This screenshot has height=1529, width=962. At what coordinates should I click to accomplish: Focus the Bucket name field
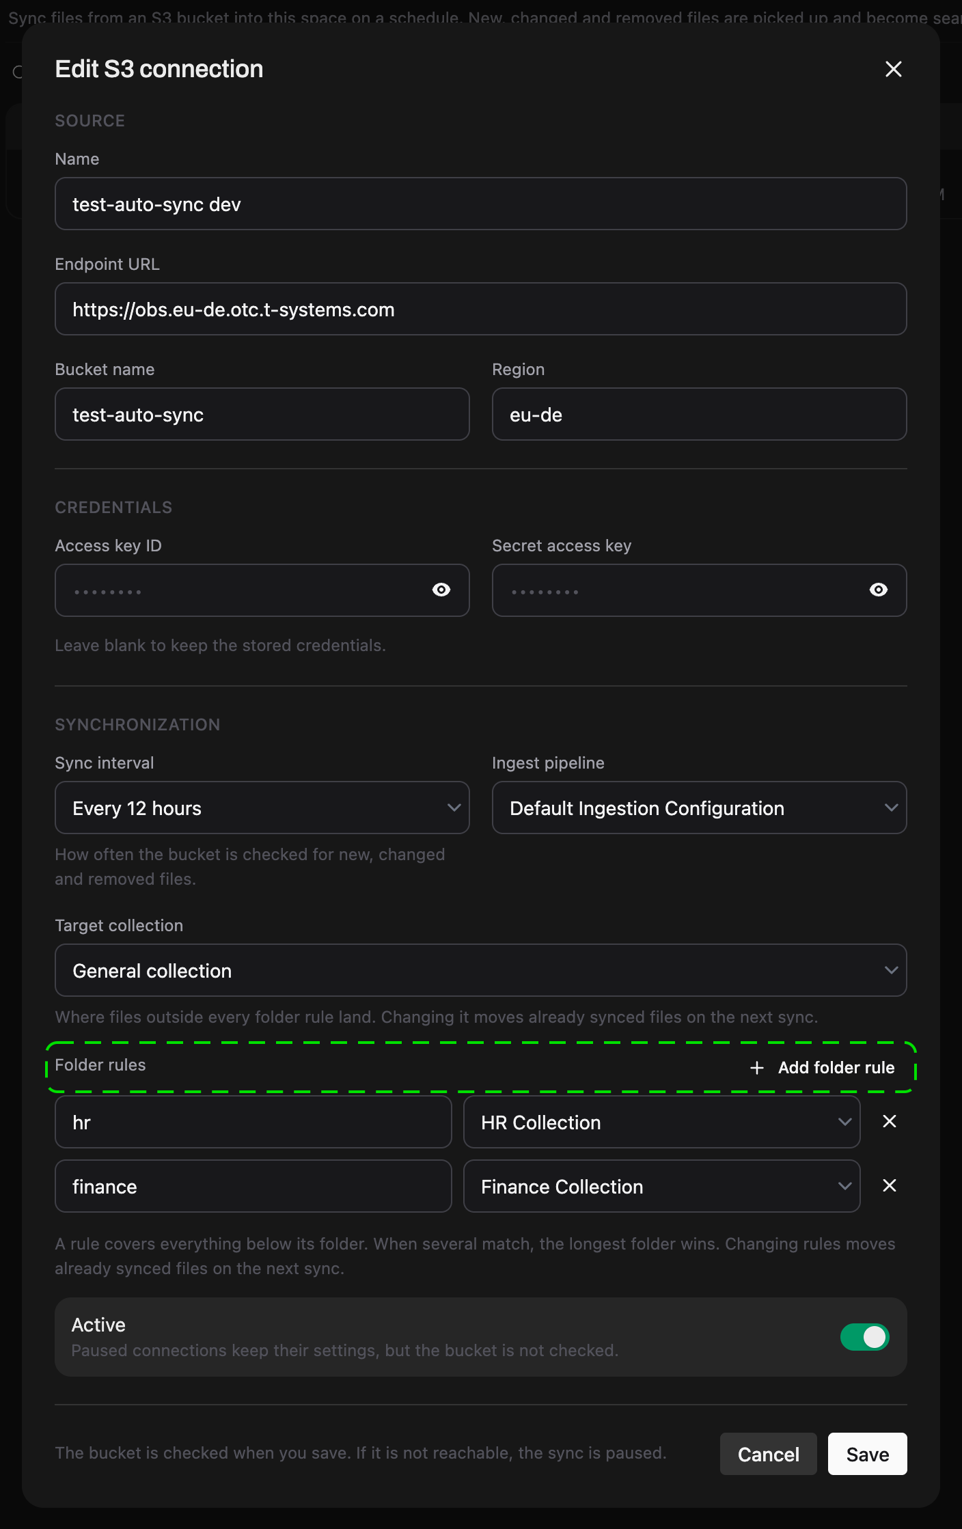pos(262,414)
